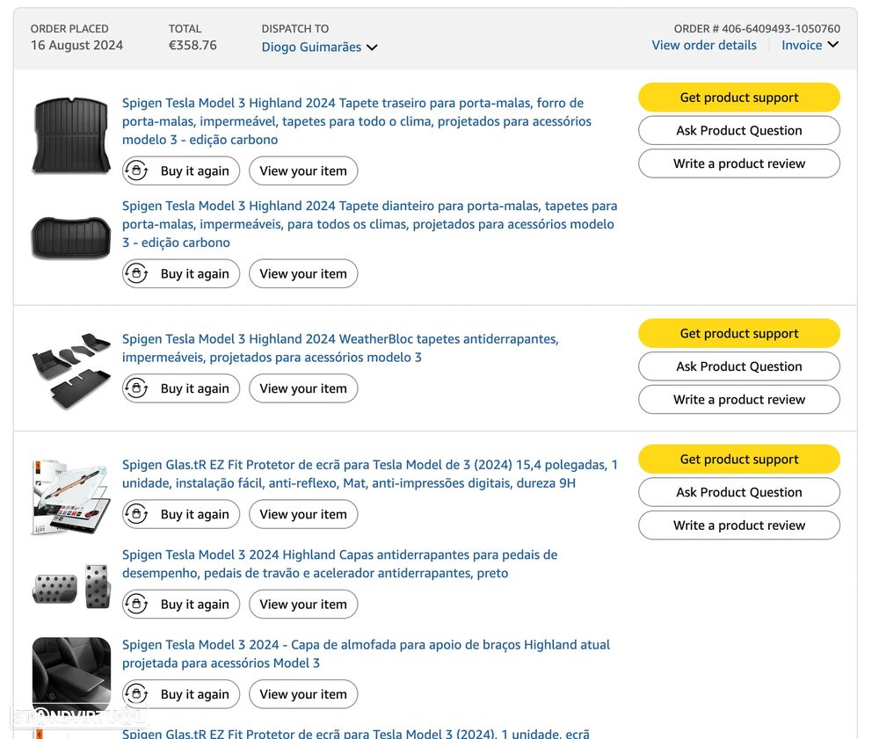The image size is (879, 739).
Task: Open the Glas.tR screen protector thumbnail
Action: [71, 496]
